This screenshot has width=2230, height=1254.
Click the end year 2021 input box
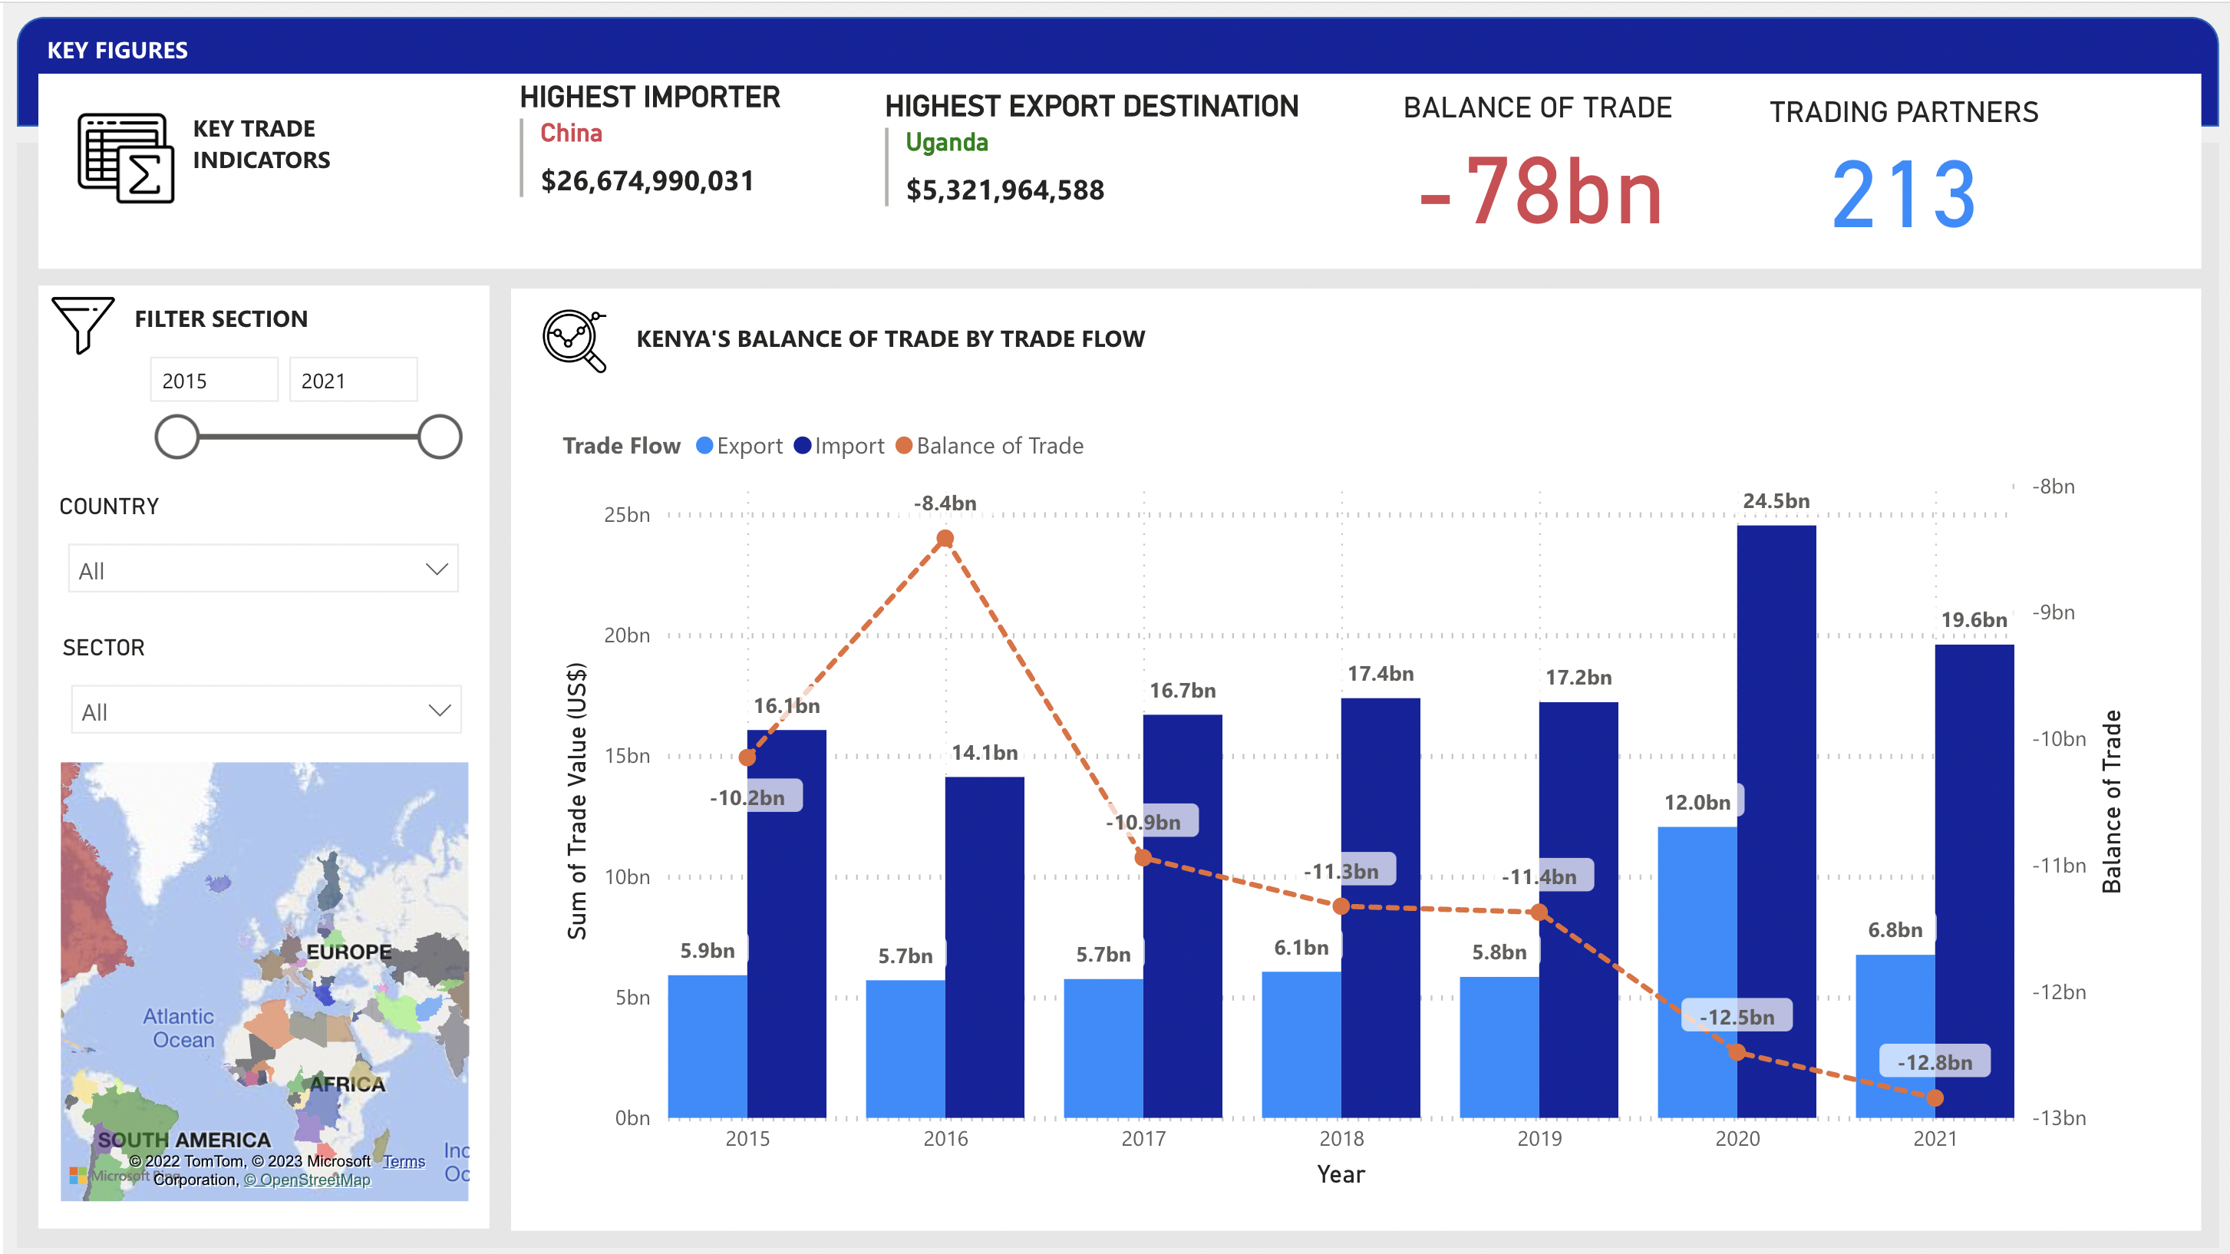(352, 380)
